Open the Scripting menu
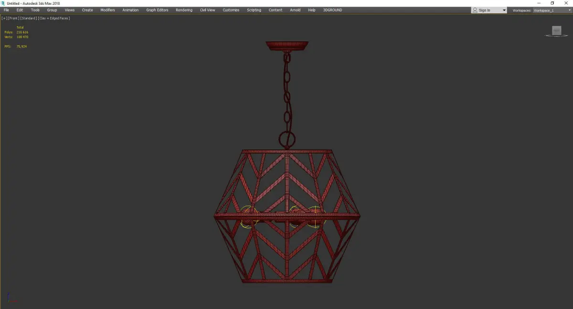This screenshot has width=573, height=309. pos(254,10)
